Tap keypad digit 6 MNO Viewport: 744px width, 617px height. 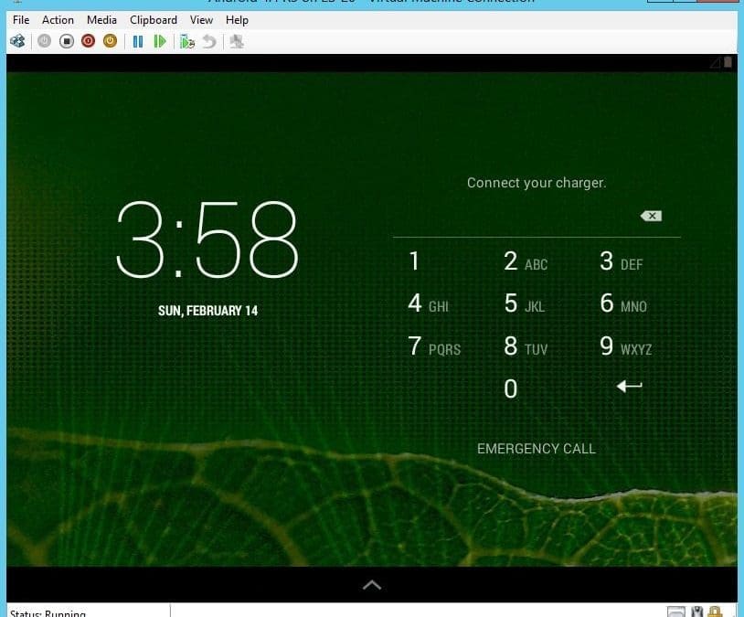(623, 303)
